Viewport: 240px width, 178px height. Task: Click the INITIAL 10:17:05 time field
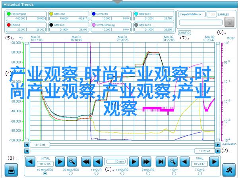point(45,164)
